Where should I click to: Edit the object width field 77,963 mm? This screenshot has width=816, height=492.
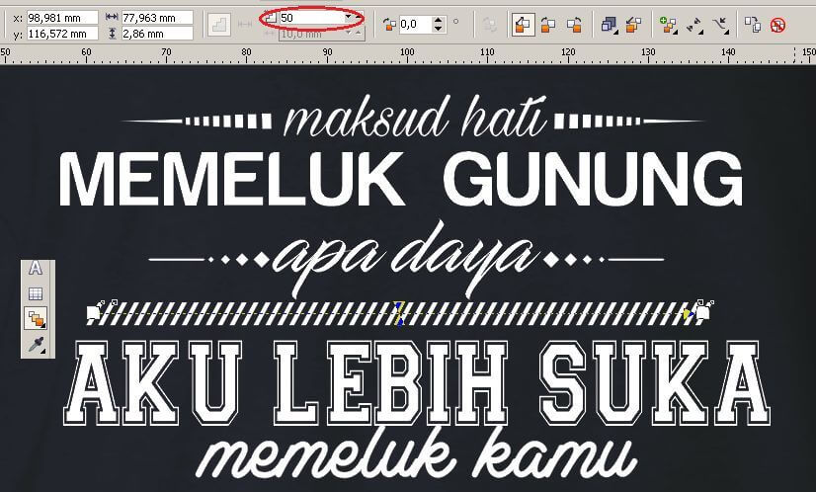(x=157, y=18)
